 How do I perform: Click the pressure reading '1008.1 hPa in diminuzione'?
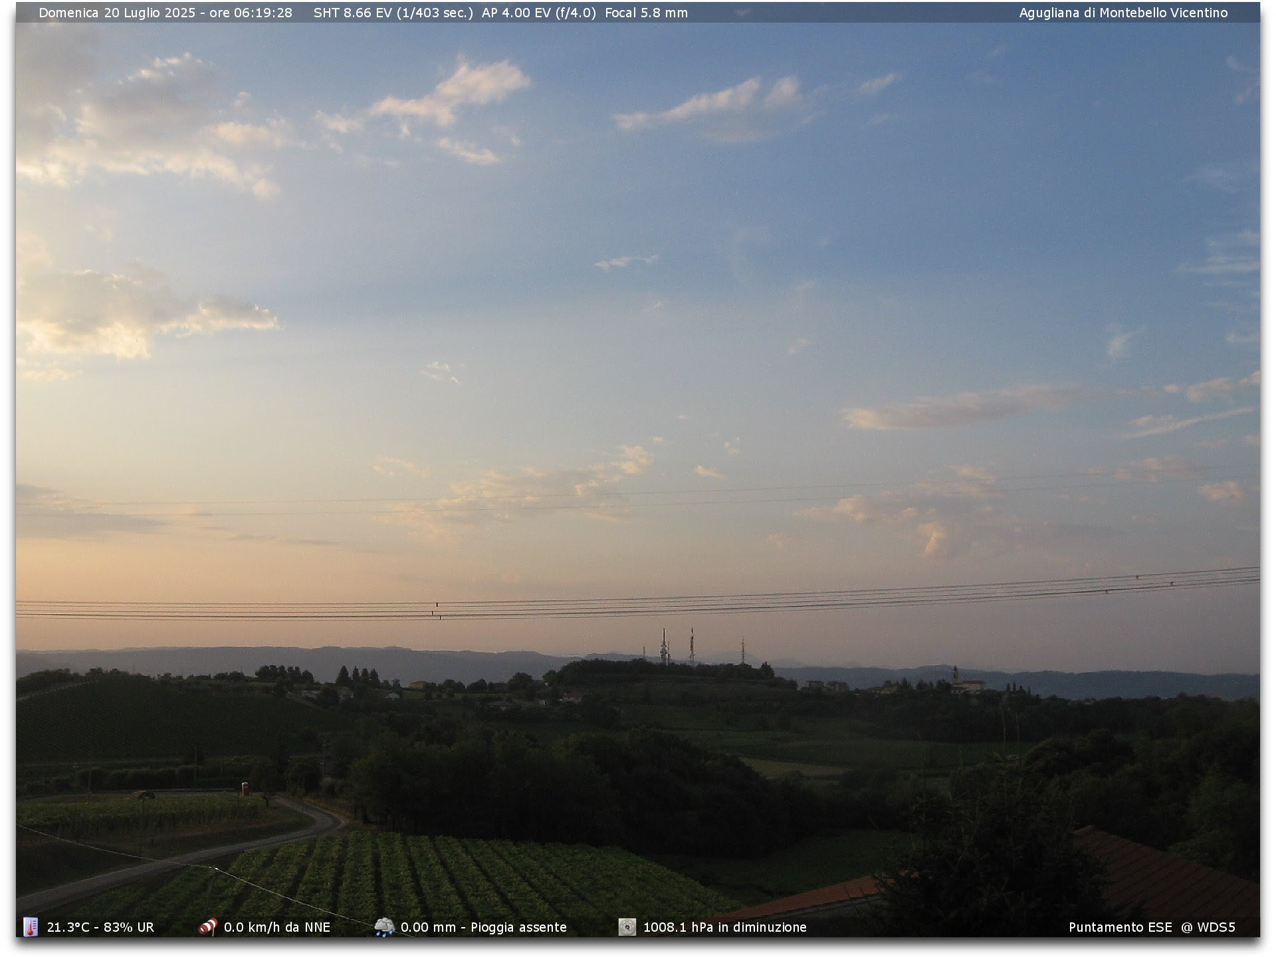[x=725, y=927]
